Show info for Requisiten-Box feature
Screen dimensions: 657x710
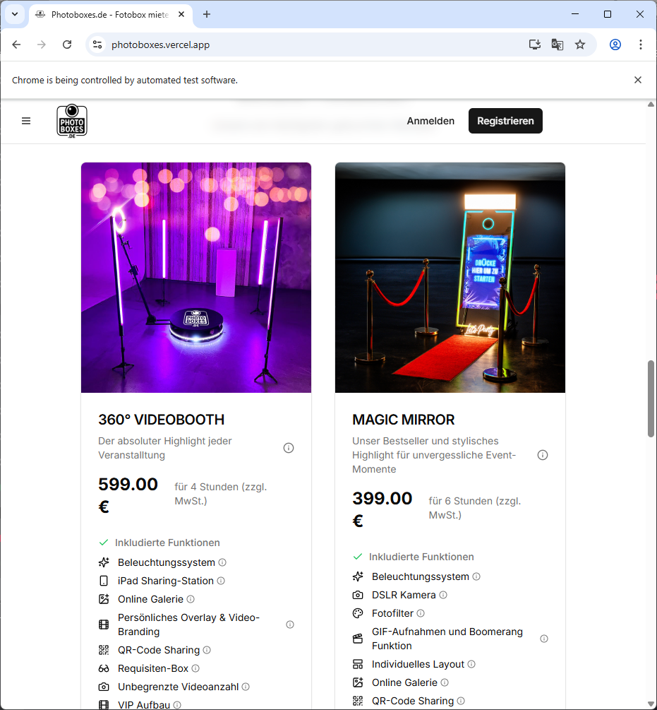pos(195,668)
